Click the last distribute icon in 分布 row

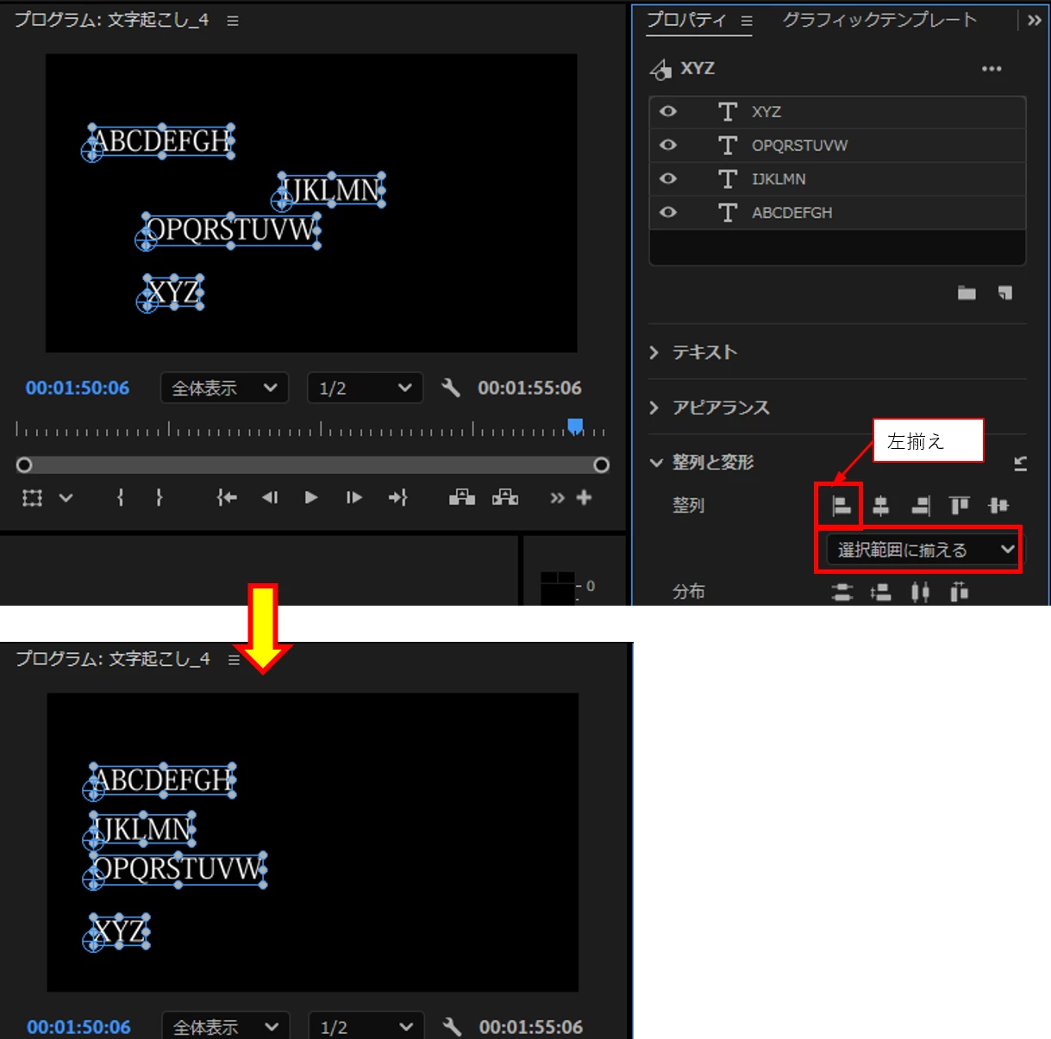point(959,592)
